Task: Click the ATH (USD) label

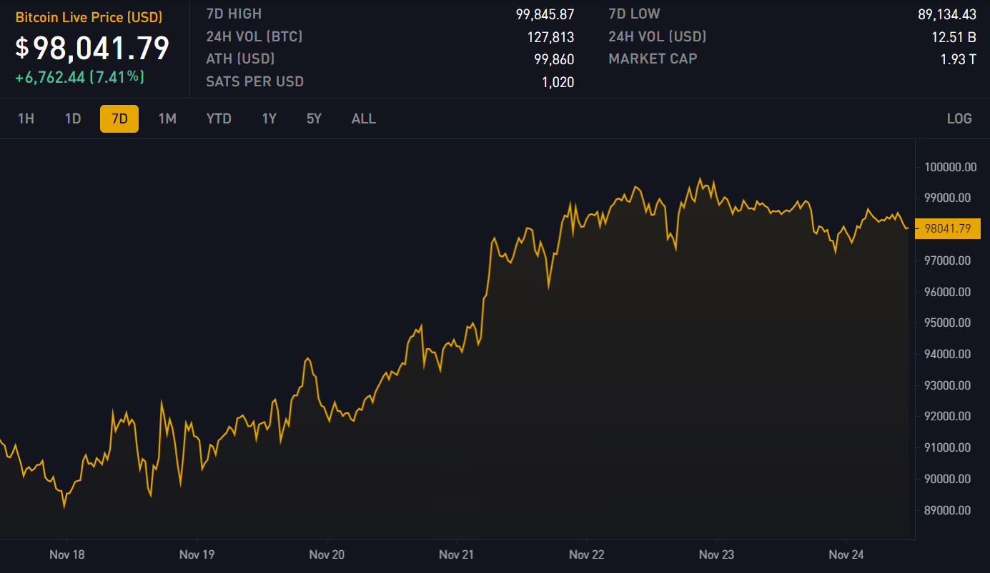Action: point(240,59)
